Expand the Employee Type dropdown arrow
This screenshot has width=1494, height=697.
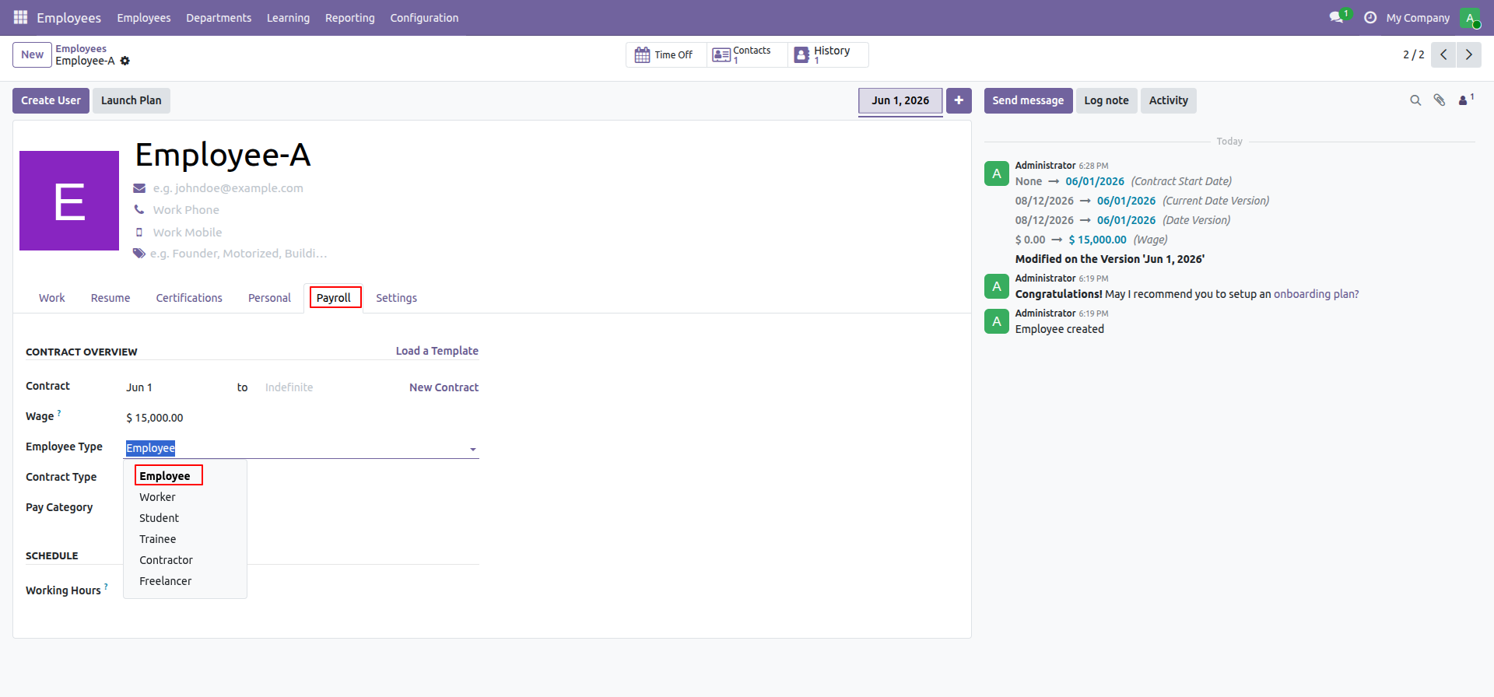[x=472, y=449]
